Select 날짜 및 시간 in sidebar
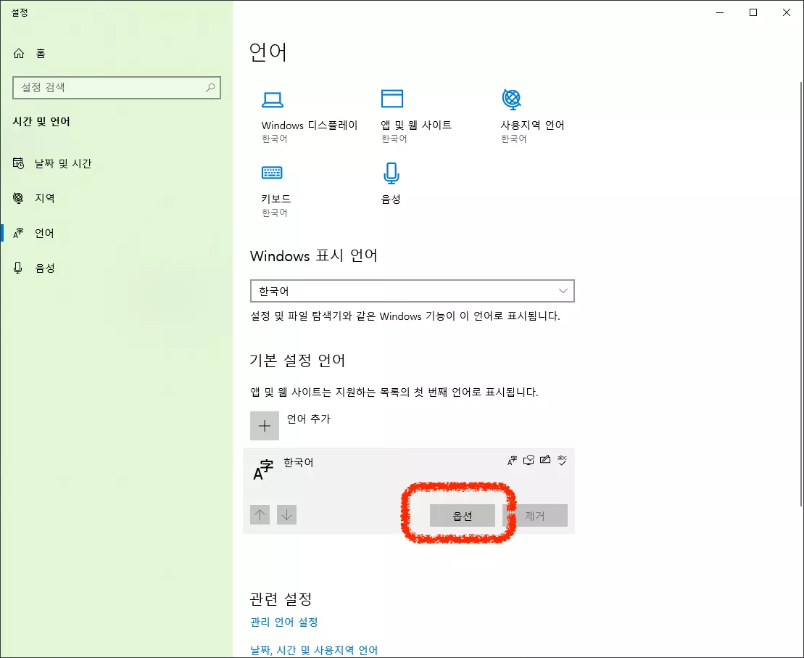This screenshot has width=804, height=658. [54, 163]
